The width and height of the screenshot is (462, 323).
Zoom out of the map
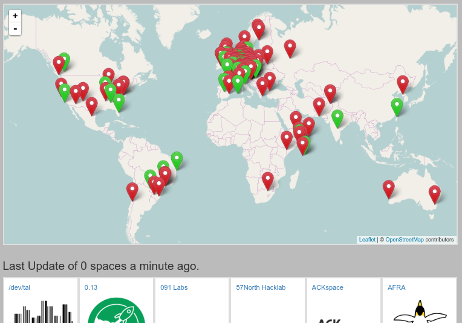click(x=15, y=29)
